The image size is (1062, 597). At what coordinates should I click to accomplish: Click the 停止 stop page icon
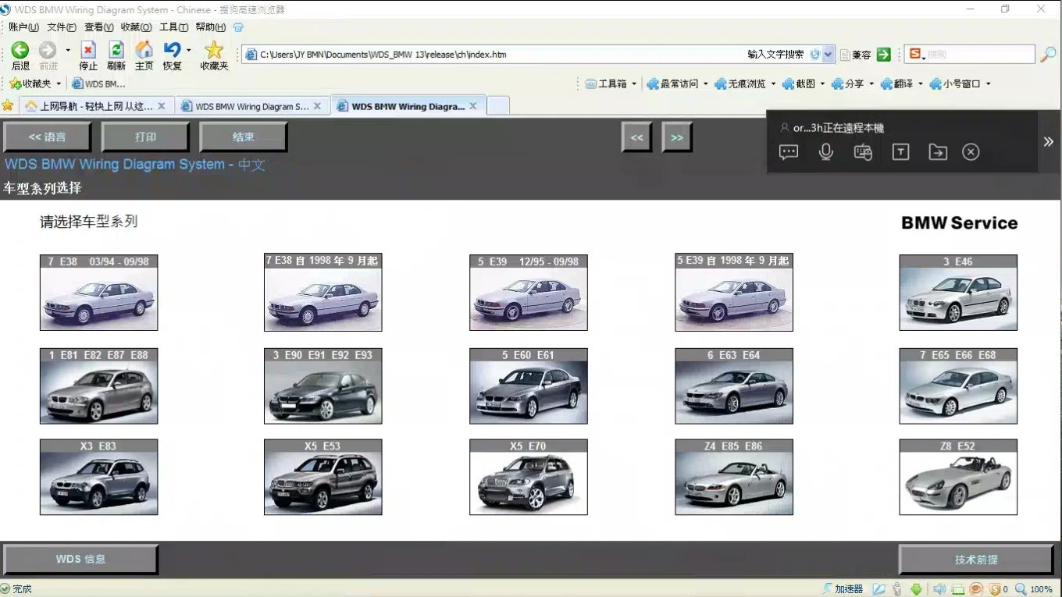[88, 50]
